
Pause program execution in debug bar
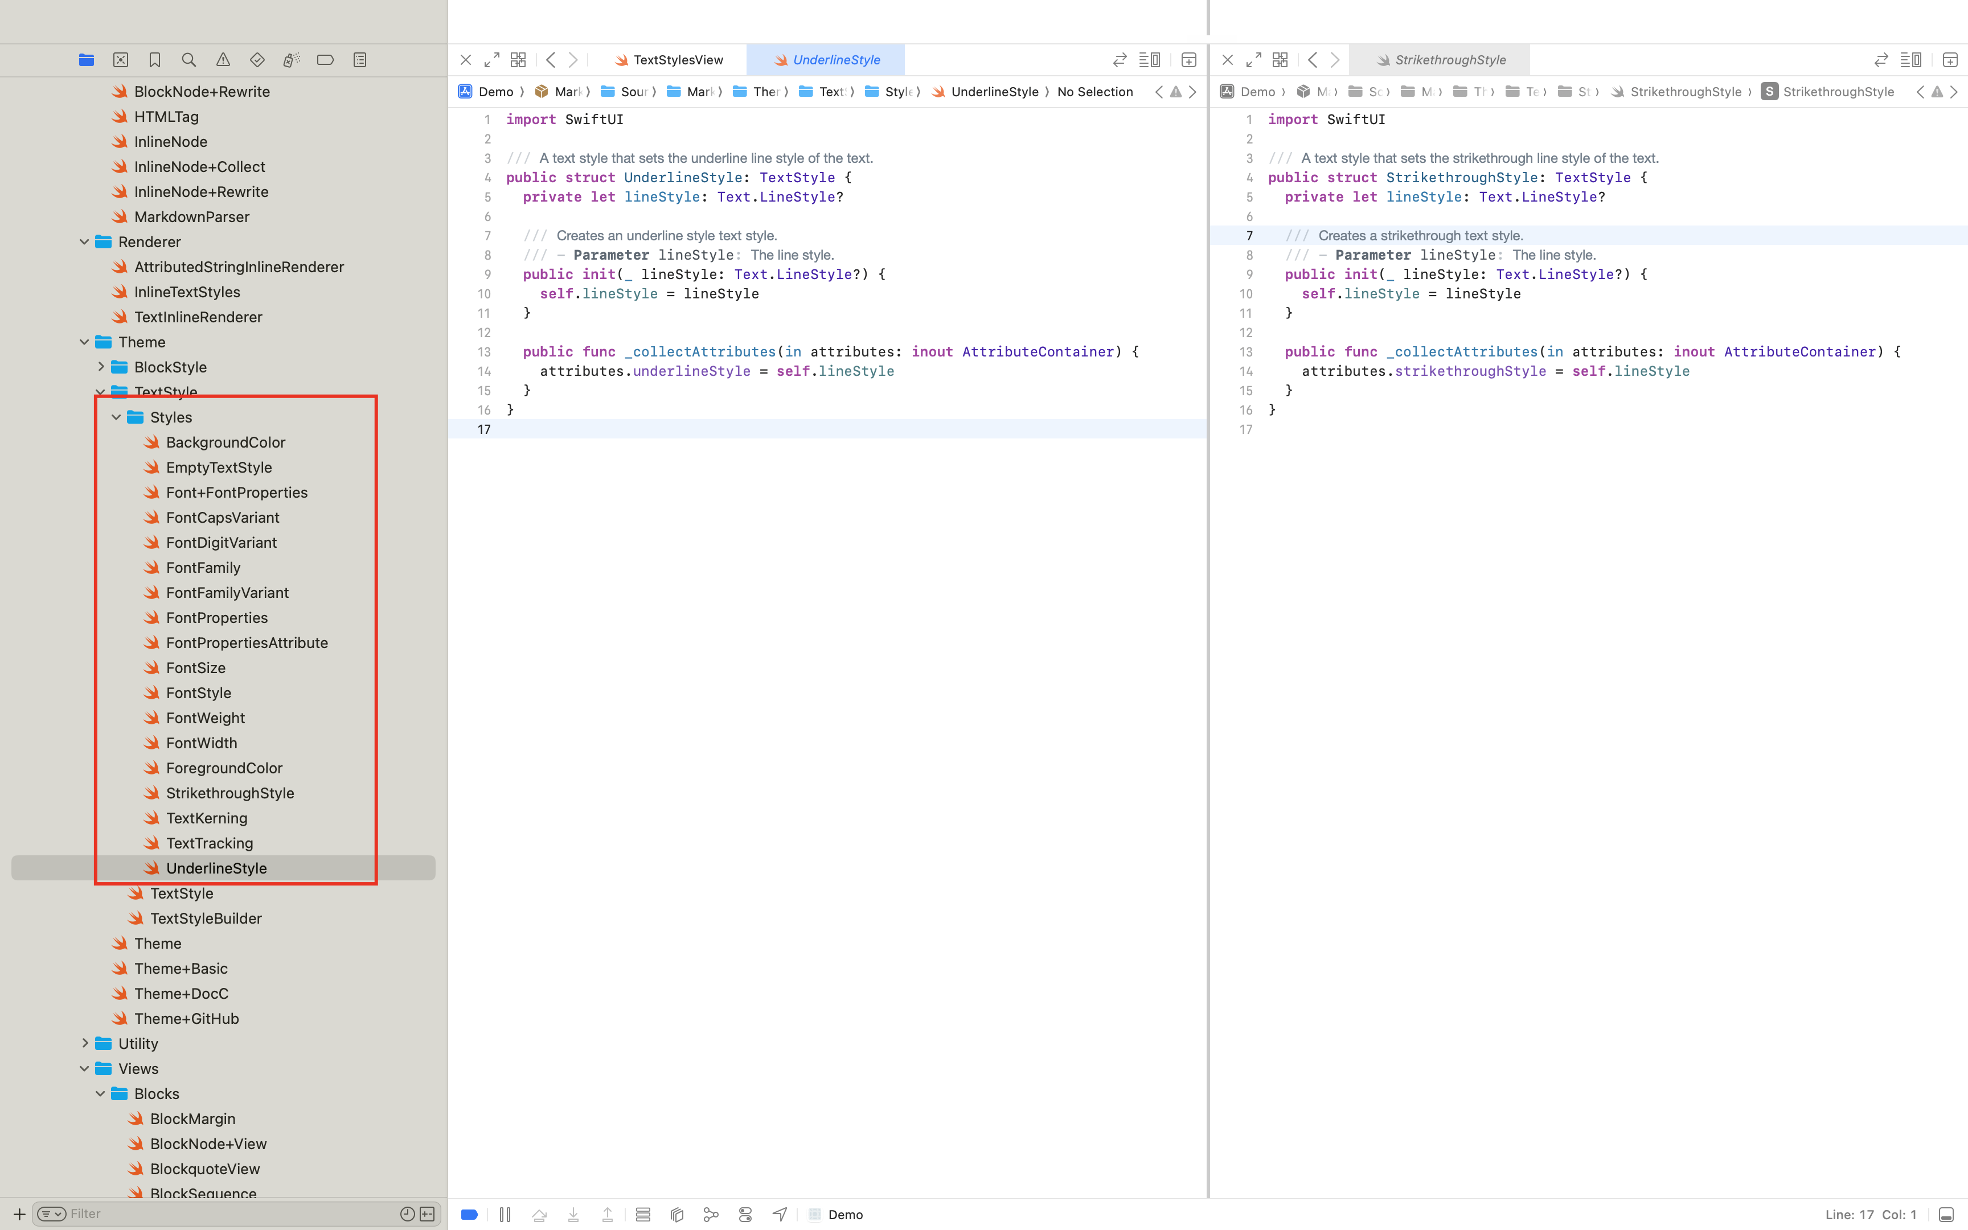point(505,1215)
